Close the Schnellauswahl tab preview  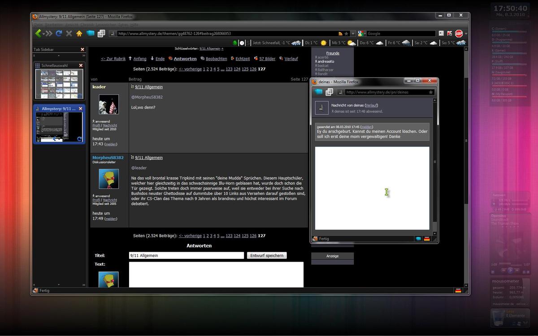click(81, 65)
